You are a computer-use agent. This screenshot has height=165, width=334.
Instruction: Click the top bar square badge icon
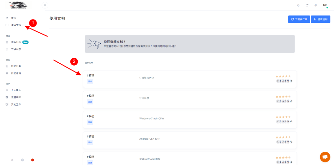[307, 5]
